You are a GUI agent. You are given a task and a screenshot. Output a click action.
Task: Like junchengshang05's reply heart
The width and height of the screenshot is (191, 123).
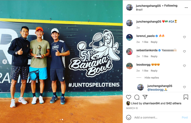coord(184,87)
